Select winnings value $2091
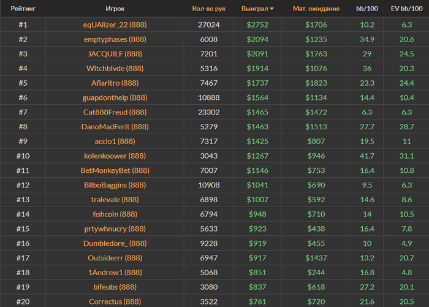Image resolution: width=429 pixels, height=307 pixels. click(x=257, y=54)
